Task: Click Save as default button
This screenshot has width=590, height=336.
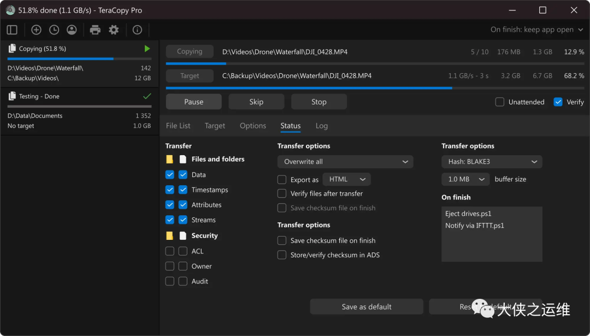Action: pyautogui.click(x=367, y=306)
